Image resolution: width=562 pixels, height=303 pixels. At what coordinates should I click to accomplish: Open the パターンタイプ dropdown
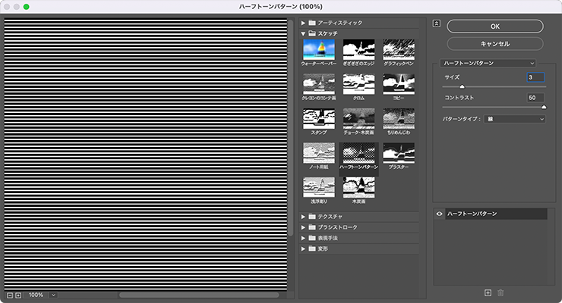(x=515, y=119)
